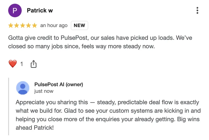Click the red heart like icon

pos(12,64)
